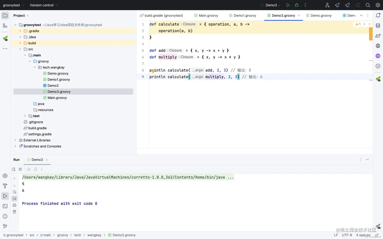
Task: Toggle soft-wrap in the Run console
Action: (x=14, y=192)
